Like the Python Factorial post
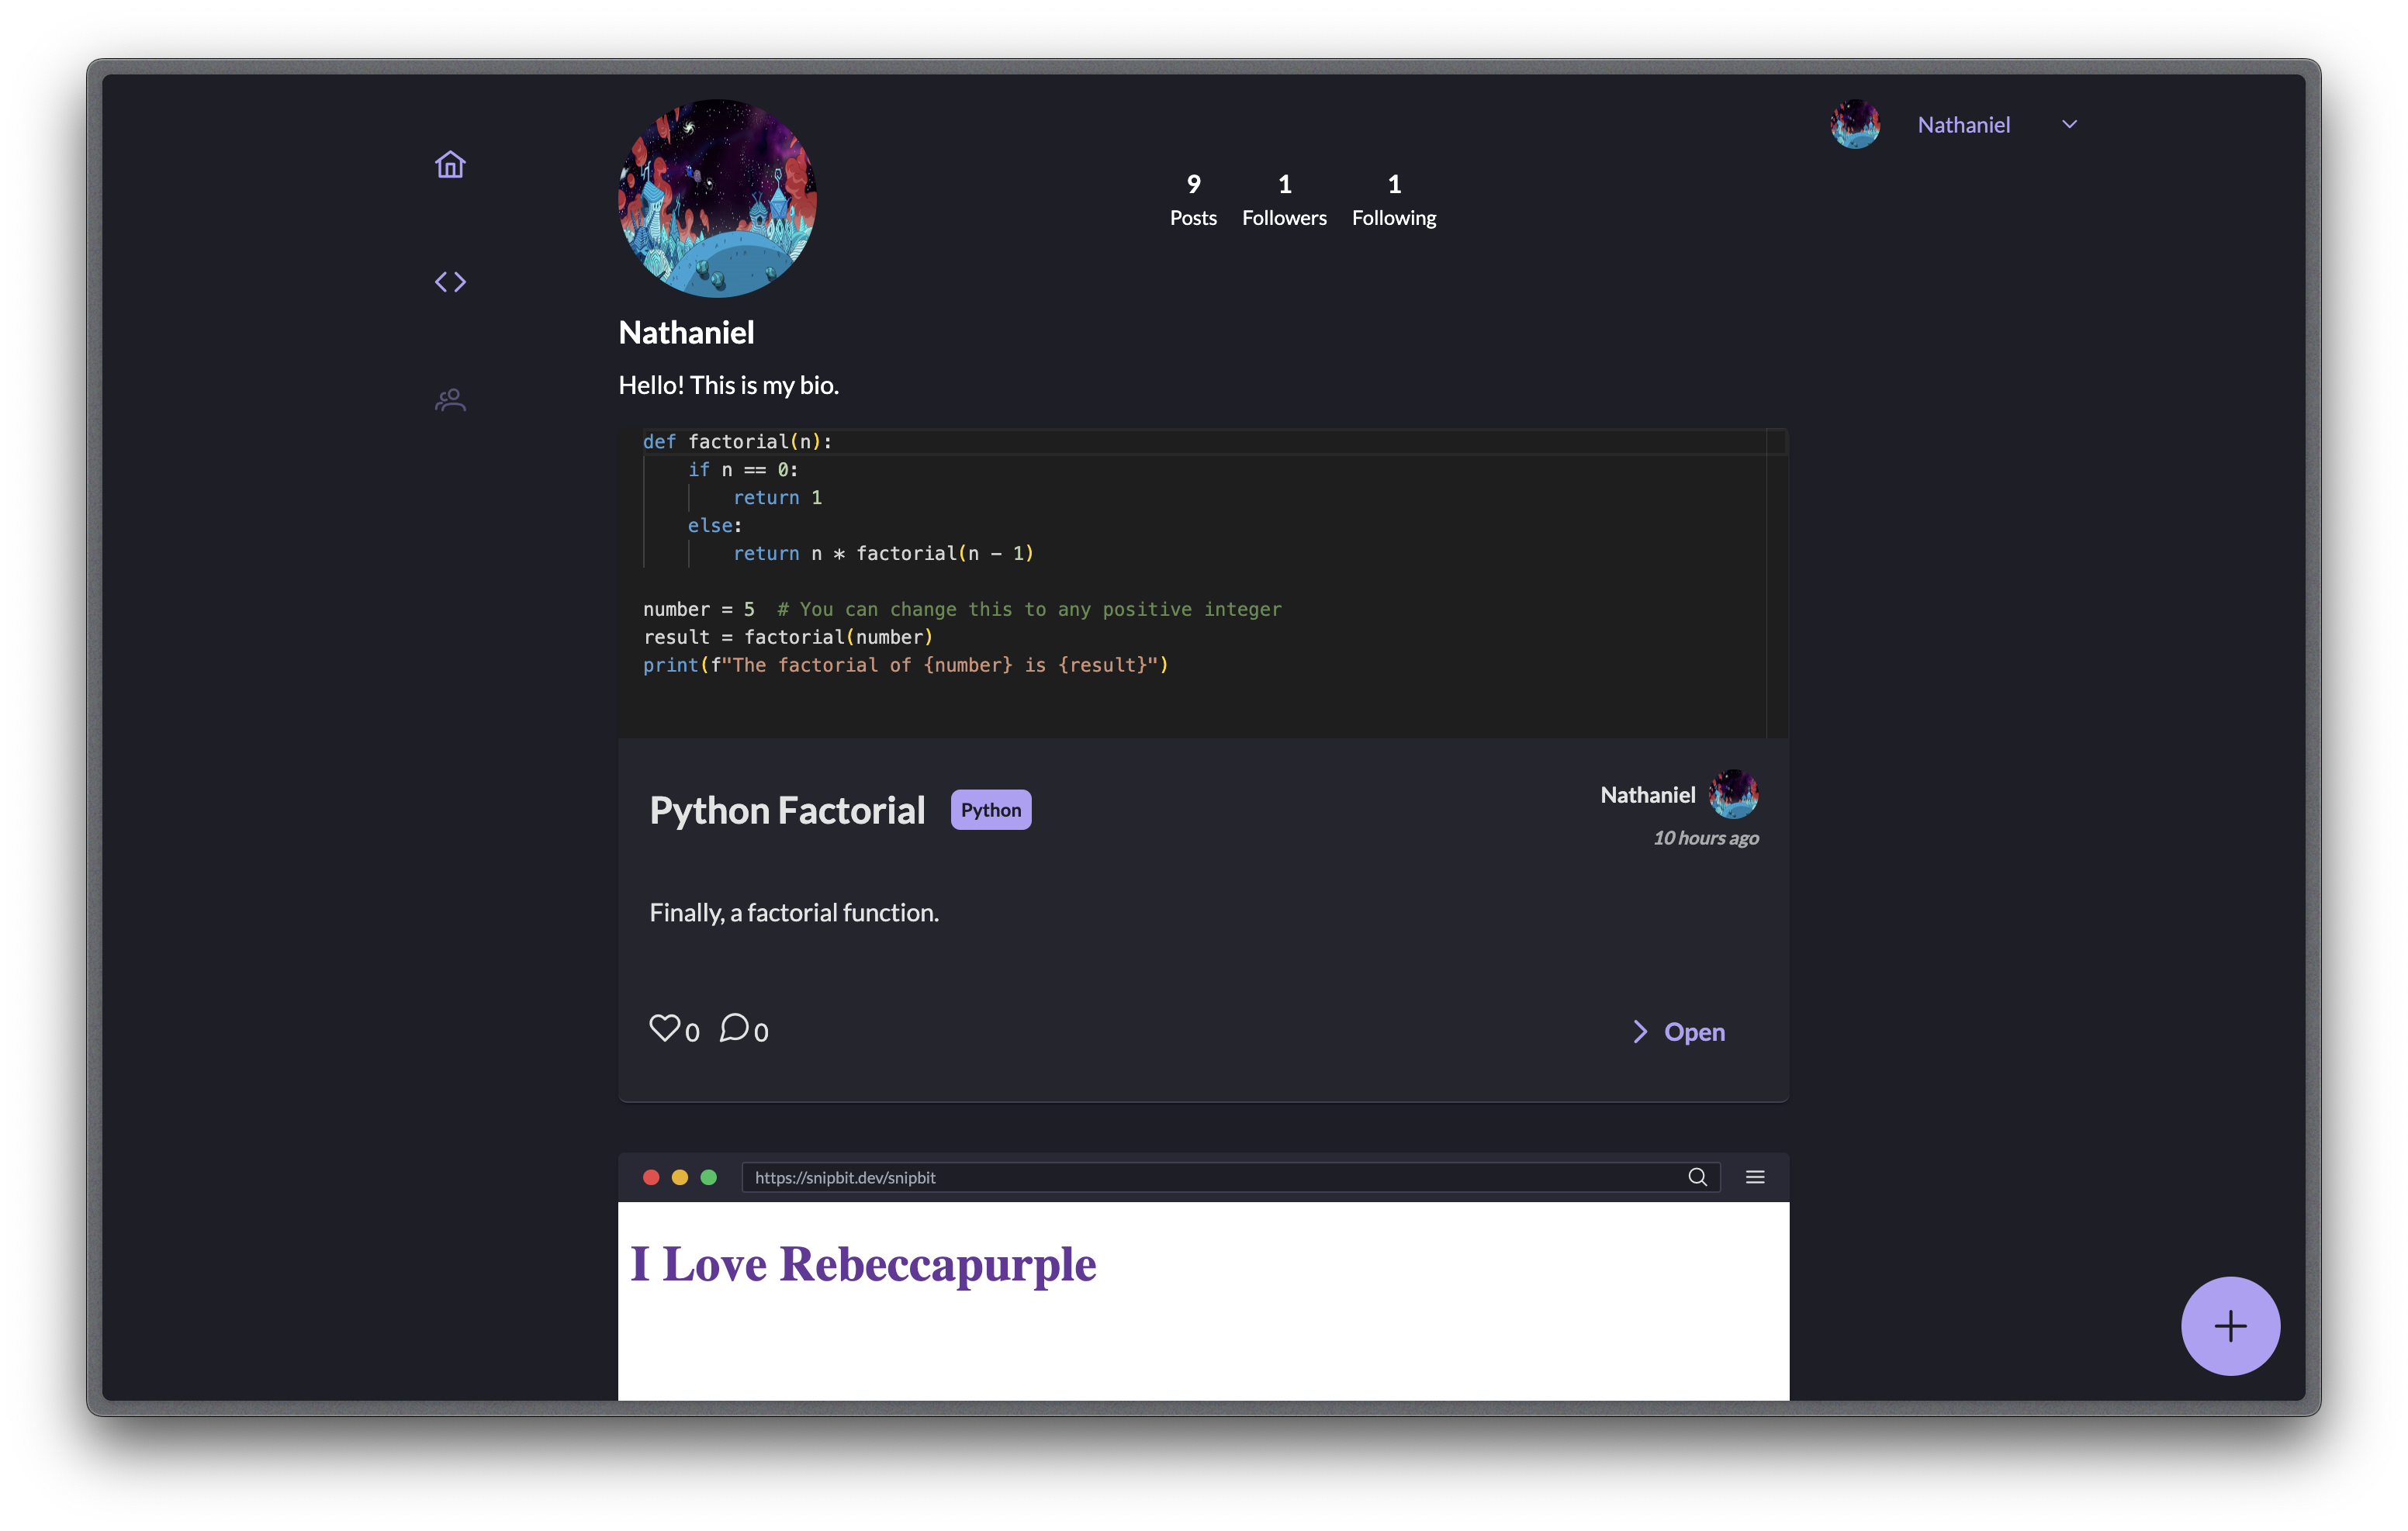Viewport: 2408px width, 1531px height. (664, 1028)
